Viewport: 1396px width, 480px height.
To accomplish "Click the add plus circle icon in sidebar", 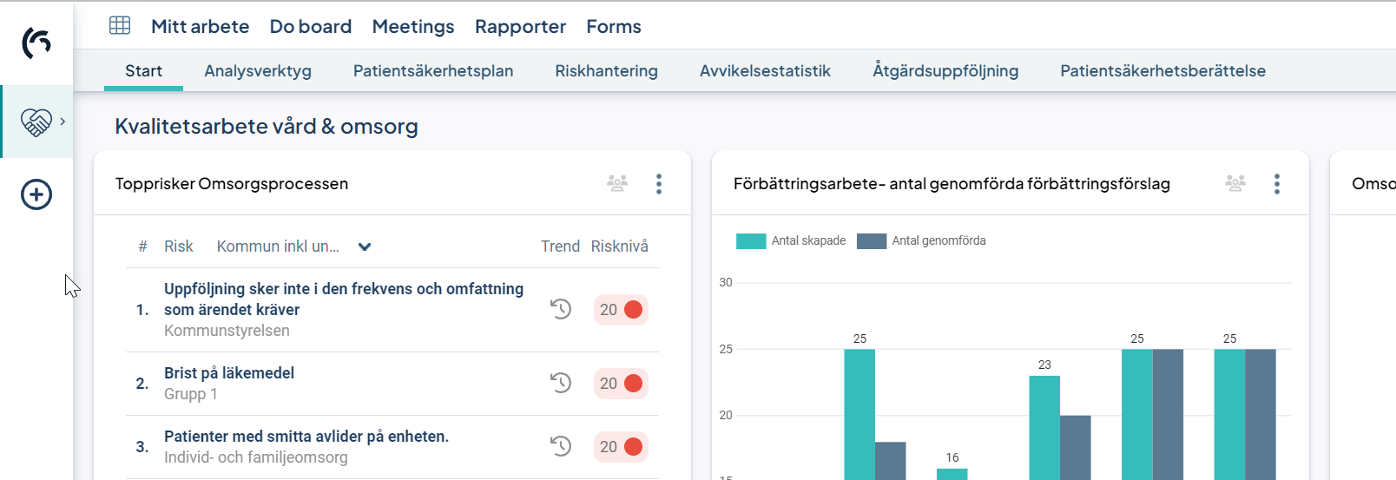I will (x=36, y=194).
